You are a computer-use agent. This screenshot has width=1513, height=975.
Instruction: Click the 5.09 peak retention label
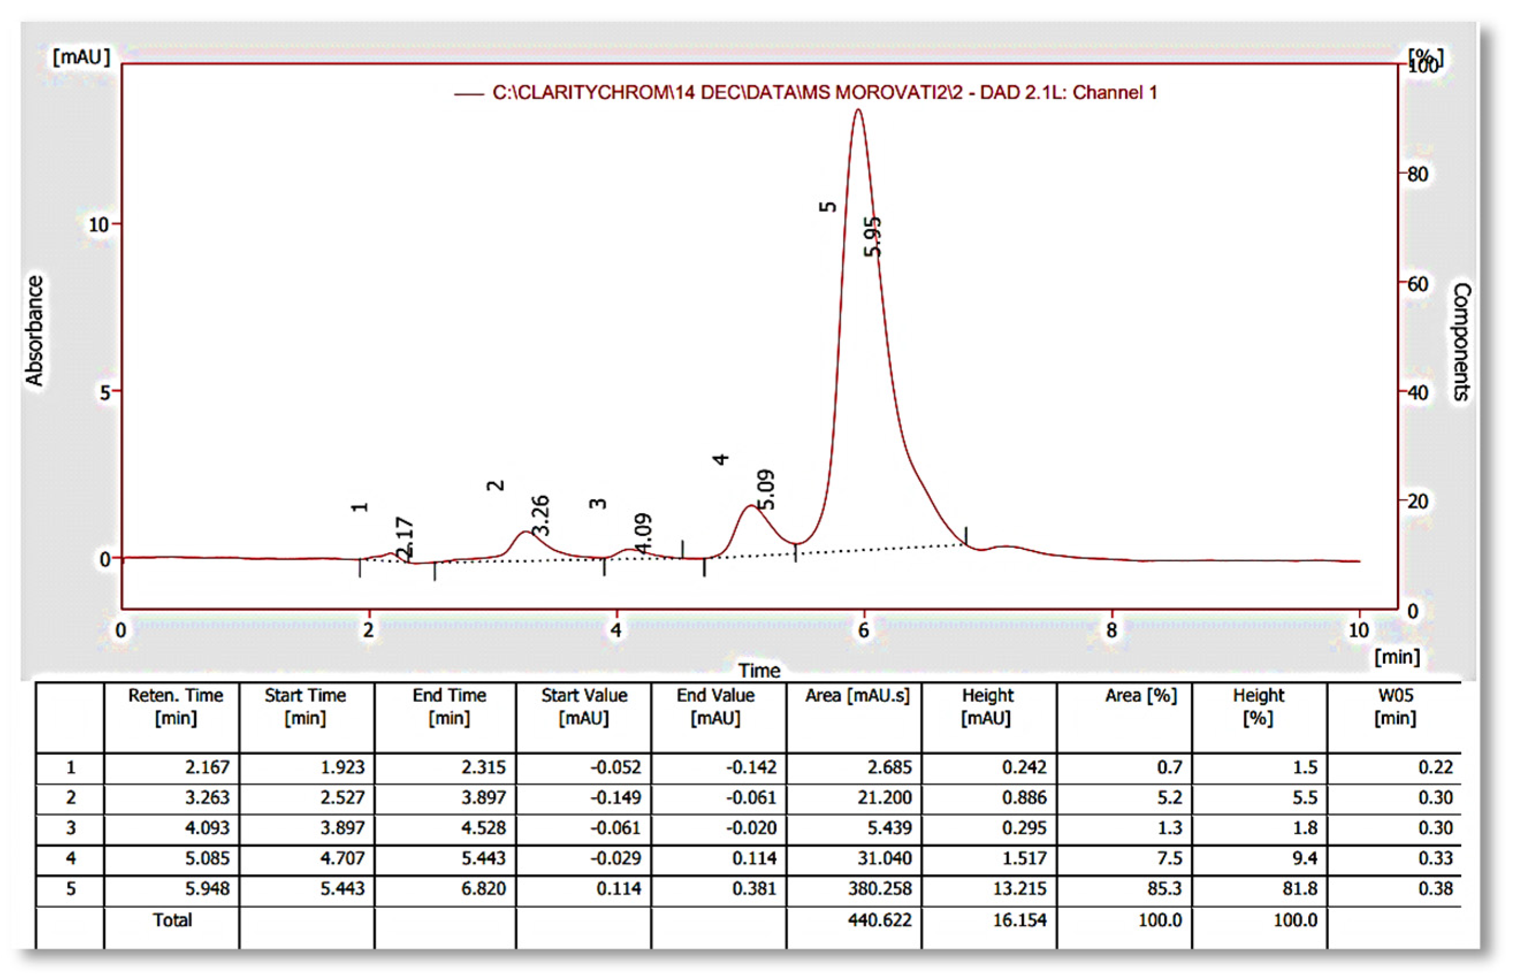(765, 490)
